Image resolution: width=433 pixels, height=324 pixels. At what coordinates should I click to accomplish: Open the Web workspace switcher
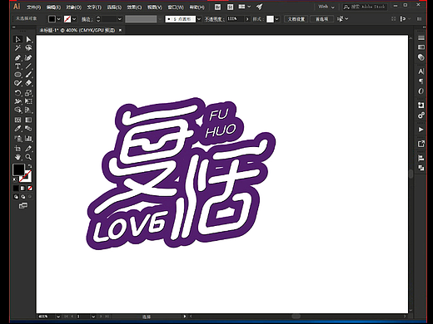(x=326, y=7)
